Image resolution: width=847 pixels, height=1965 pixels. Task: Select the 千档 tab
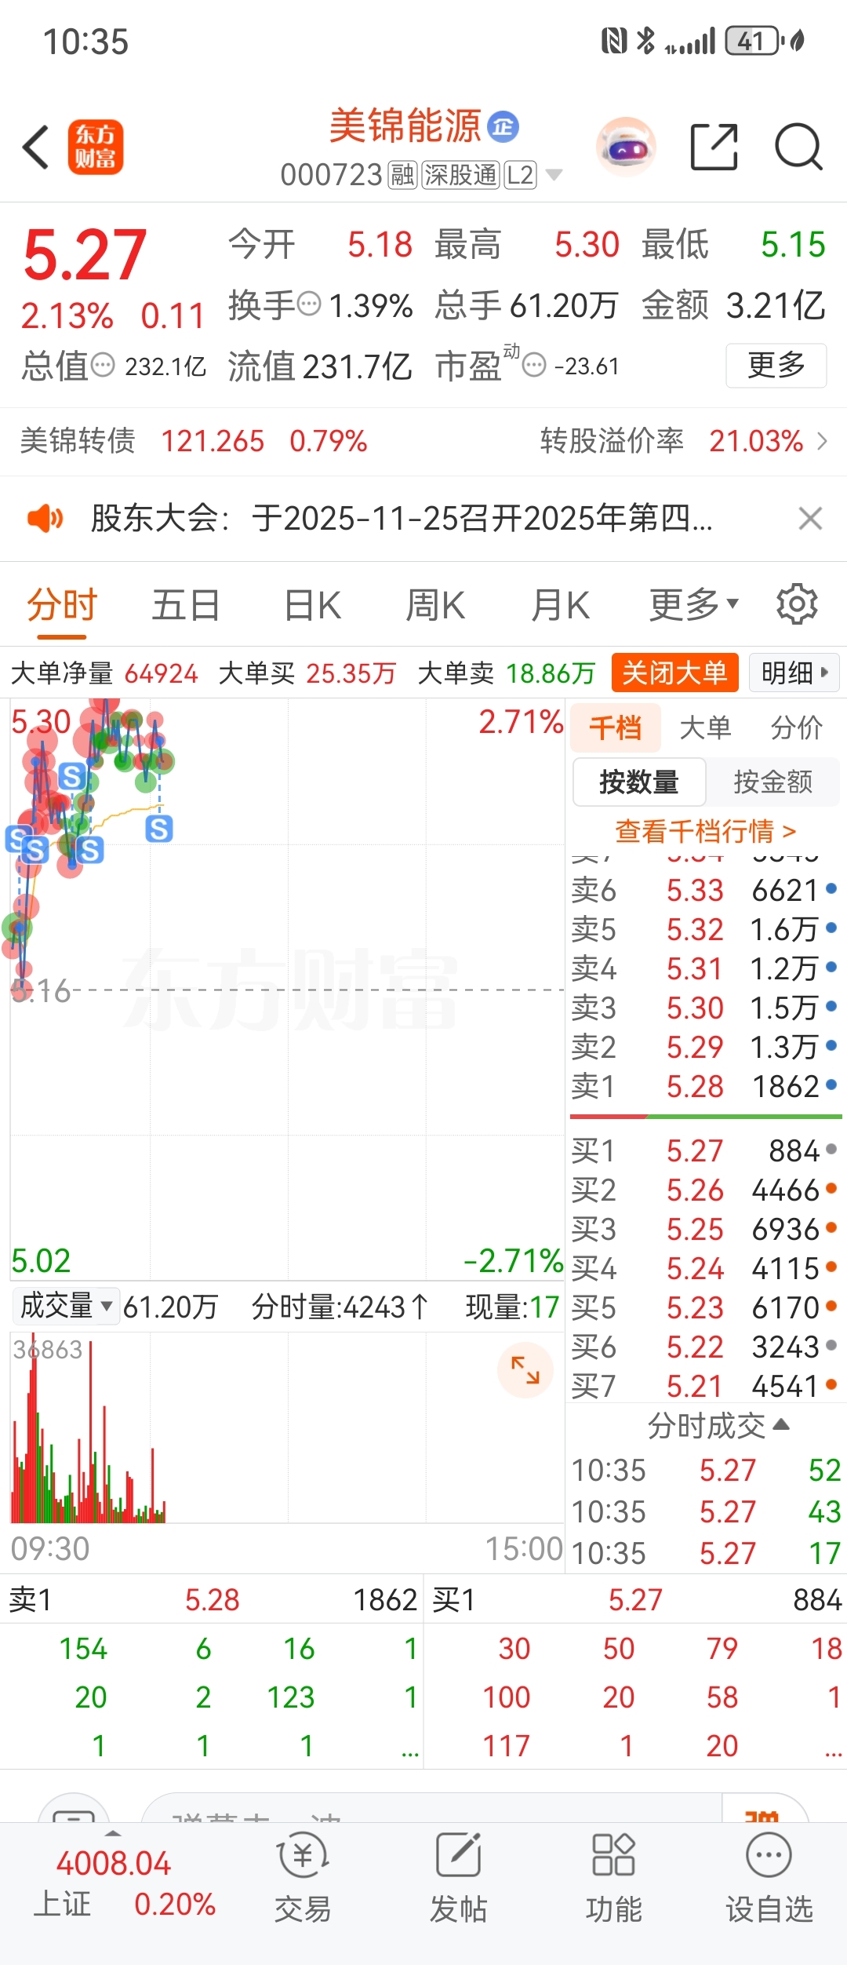point(615,728)
